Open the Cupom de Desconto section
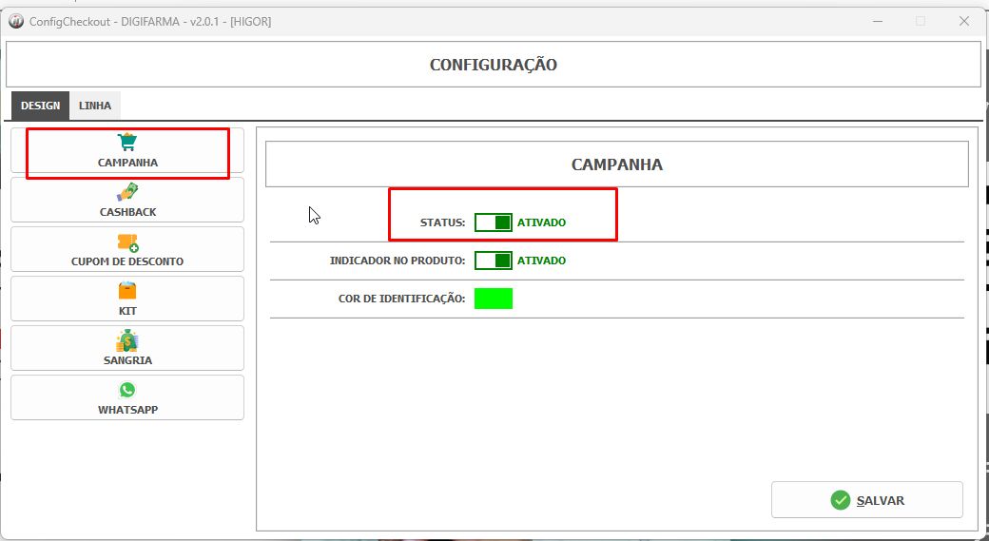 tap(127, 249)
